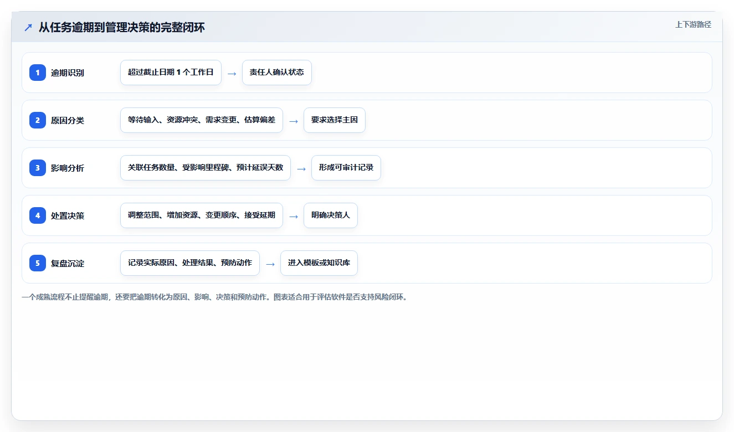Click the 要求选择主因 box
This screenshot has height=432, width=734.
tap(335, 120)
